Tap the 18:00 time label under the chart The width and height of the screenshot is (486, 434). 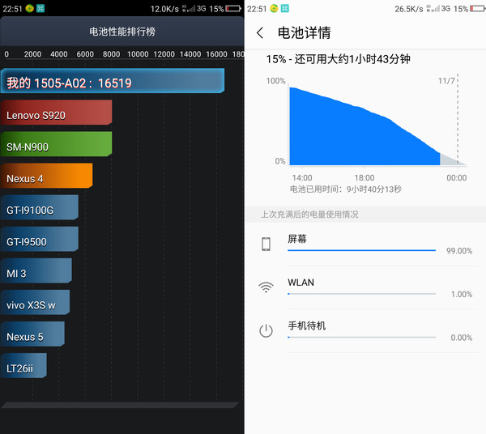coord(364,178)
